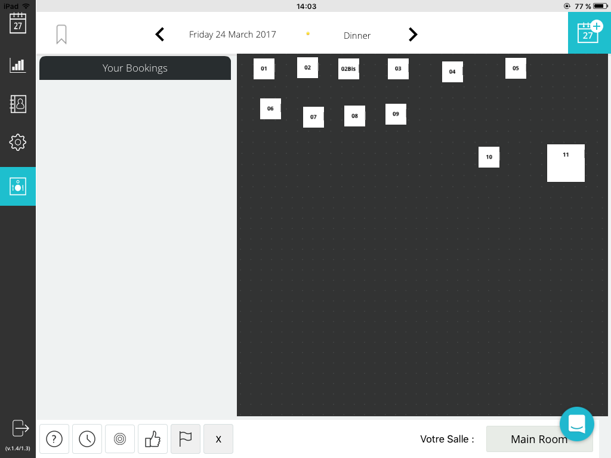611x458 pixels.
Task: Select the floor plan dining icon
Action: click(18, 187)
